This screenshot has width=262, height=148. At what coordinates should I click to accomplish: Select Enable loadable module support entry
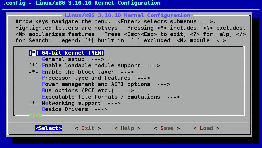pyautogui.click(x=94, y=66)
